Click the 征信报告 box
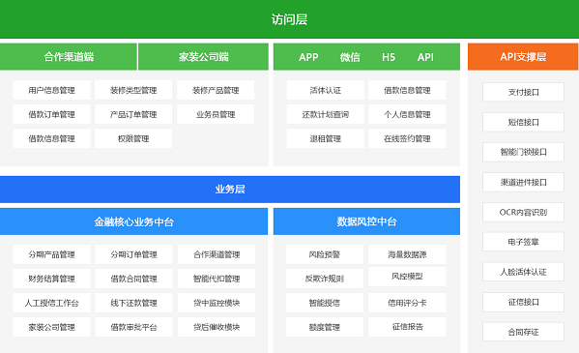 407,327
